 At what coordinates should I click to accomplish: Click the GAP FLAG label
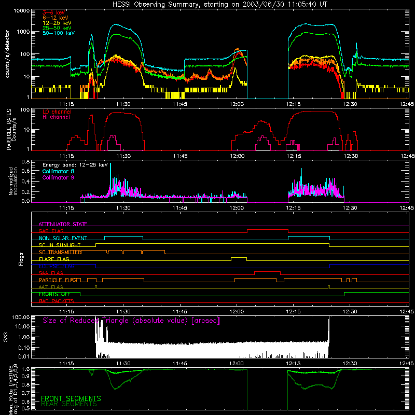51,231
